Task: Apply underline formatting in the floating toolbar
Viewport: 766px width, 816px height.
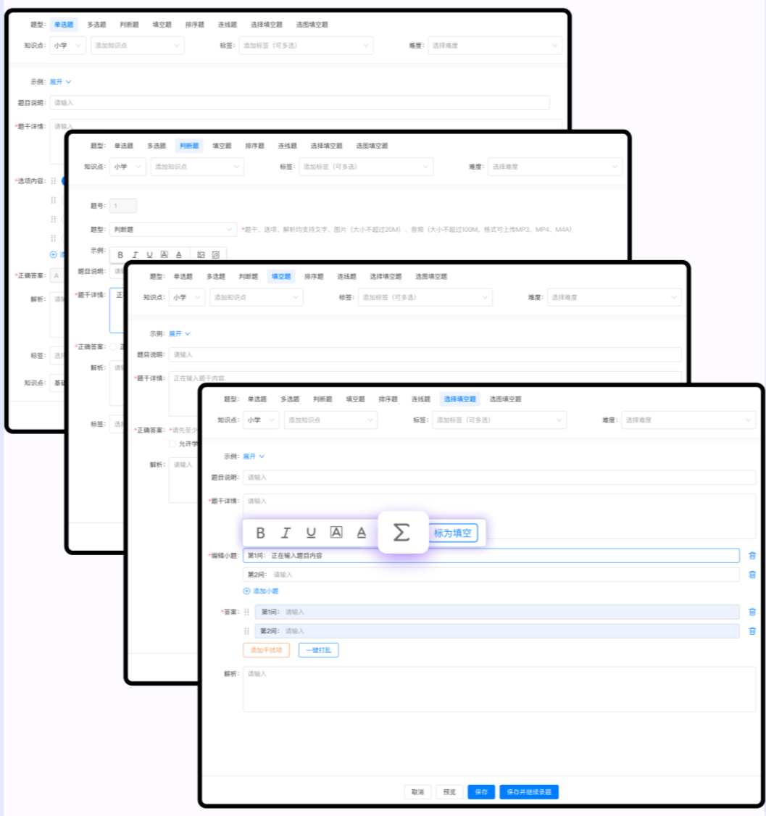Action: tap(310, 533)
